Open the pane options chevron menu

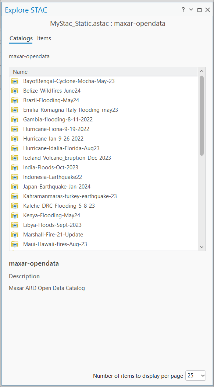tap(191, 10)
